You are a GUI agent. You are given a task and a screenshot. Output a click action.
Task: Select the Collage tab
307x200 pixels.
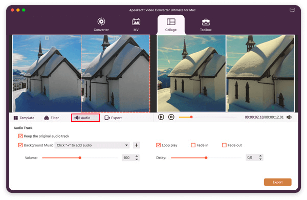coord(171,25)
